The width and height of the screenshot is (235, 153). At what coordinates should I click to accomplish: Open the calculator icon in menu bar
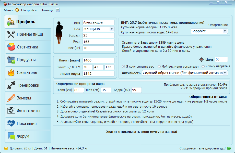pyautogui.click(x=58, y=10)
